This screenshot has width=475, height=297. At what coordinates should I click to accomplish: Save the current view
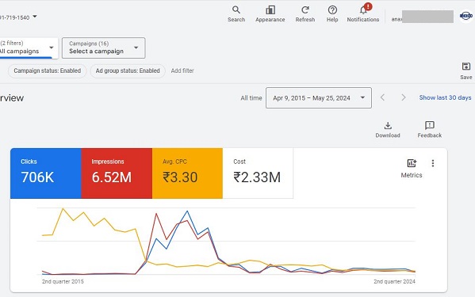(x=466, y=70)
